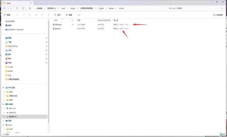
Task: Open 图库 gallery in sidebar
Action: [8, 25]
